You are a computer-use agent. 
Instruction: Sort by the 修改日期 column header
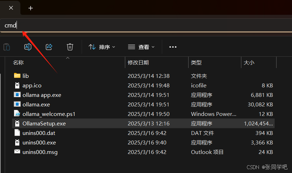[138, 62]
